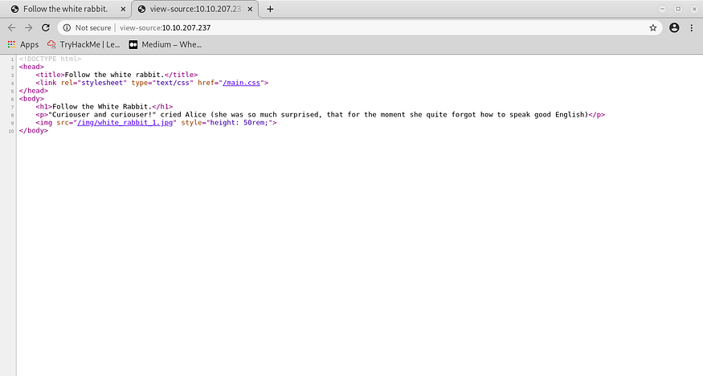
Task: Click the address bar URL field
Action: pos(358,28)
